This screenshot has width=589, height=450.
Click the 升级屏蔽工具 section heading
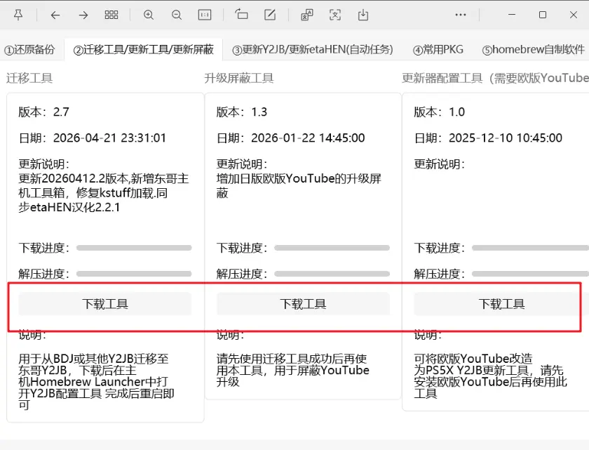[239, 78]
